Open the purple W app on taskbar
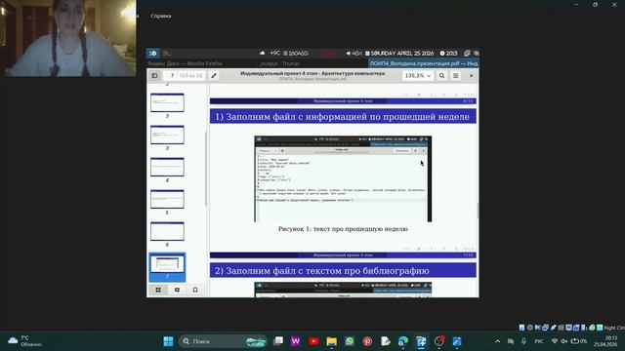 [296, 341]
